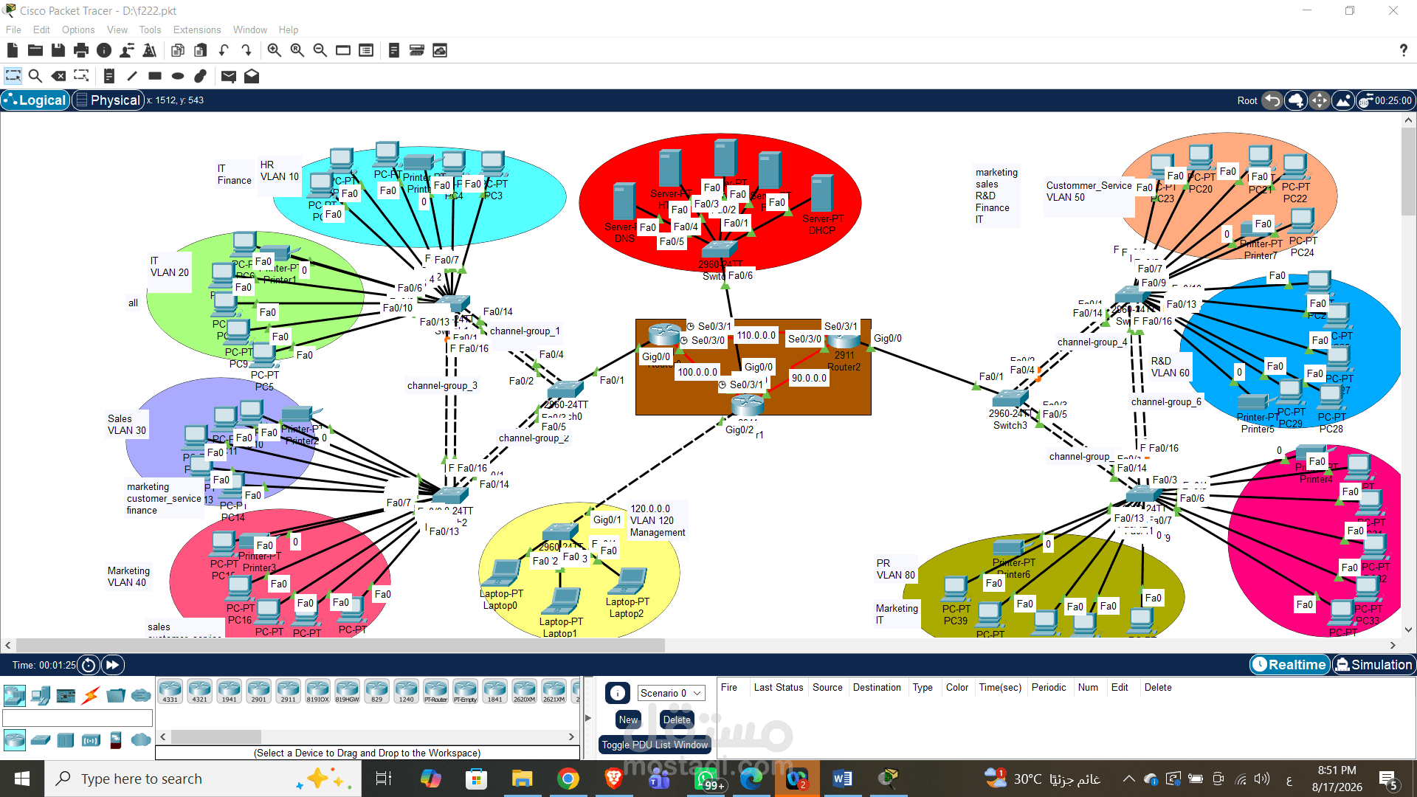Select the Resize Shape tool
This screenshot has height=797, width=1417.
coord(81,76)
